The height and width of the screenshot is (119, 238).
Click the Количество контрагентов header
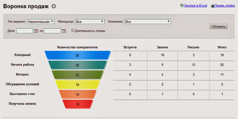[x=77, y=47]
